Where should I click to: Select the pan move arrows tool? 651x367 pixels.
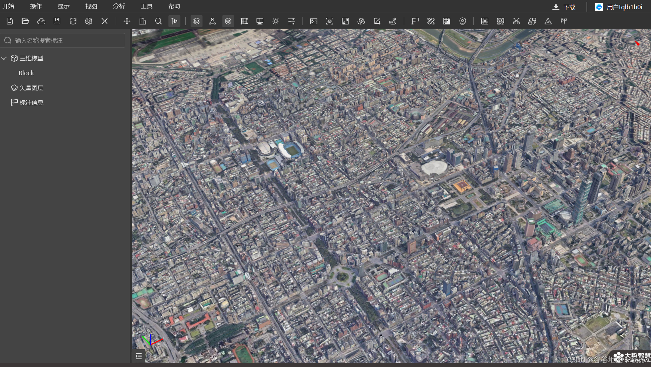tap(127, 21)
